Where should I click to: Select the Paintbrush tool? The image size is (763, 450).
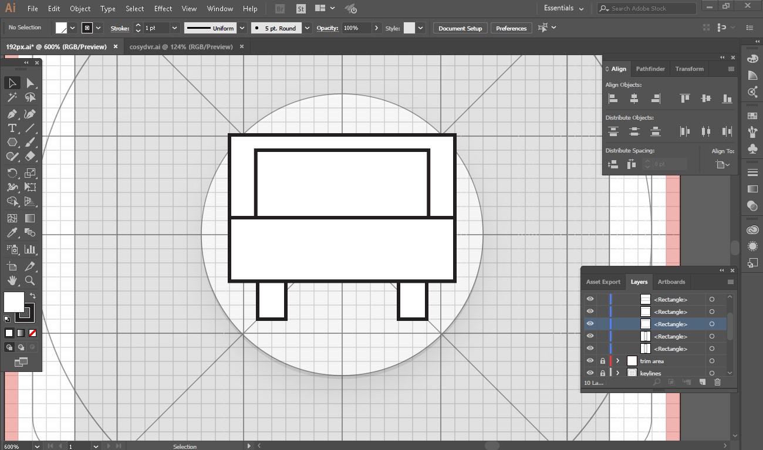pos(31,142)
